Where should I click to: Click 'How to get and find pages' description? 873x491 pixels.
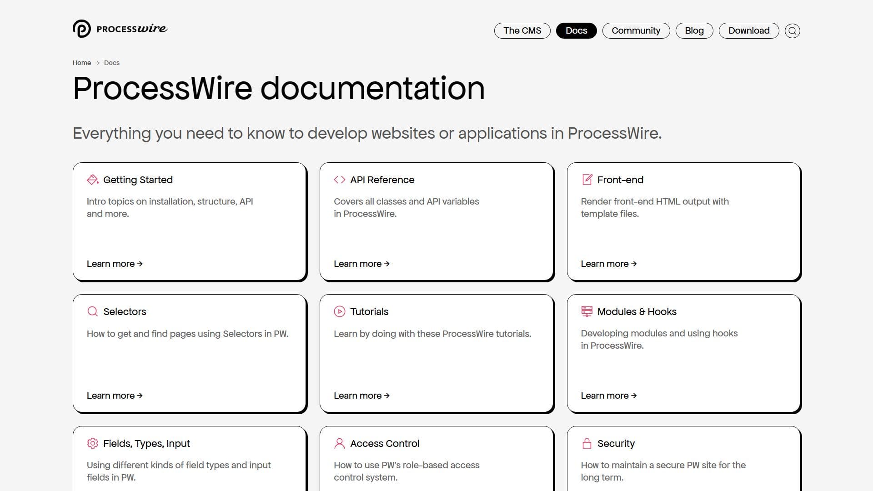click(187, 334)
